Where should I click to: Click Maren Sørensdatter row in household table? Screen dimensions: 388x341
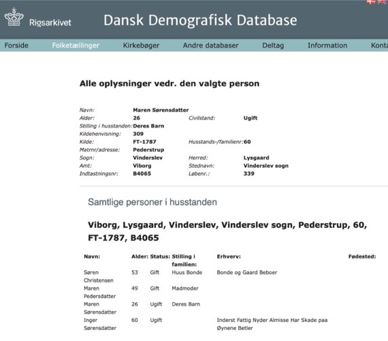100,308
